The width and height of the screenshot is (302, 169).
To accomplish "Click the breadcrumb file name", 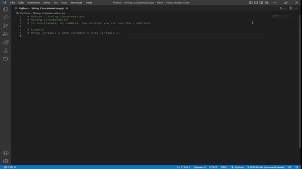I will [x=42, y=13].
